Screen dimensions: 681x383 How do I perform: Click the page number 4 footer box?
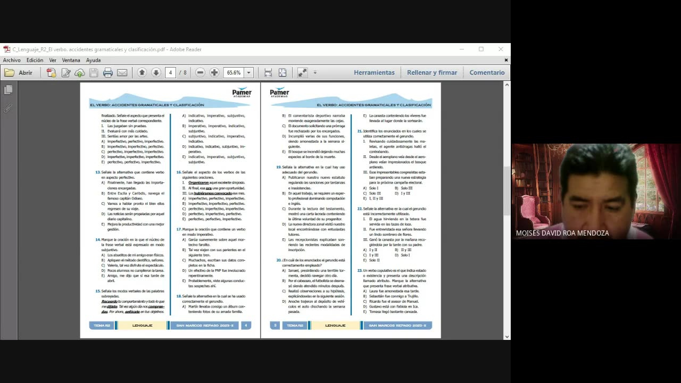pos(246,326)
